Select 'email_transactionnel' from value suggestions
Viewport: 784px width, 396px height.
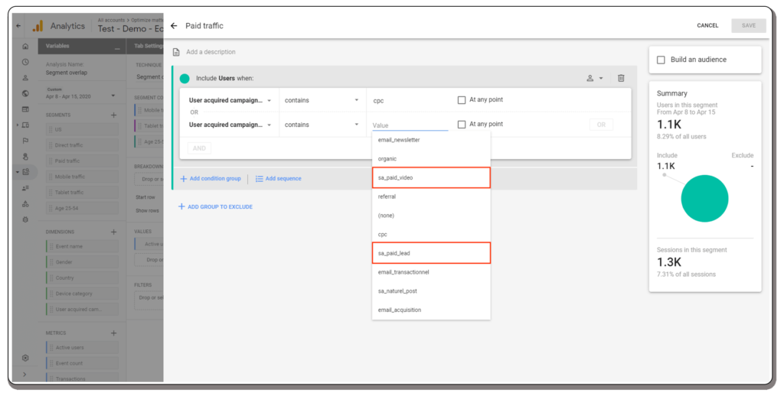coord(431,272)
